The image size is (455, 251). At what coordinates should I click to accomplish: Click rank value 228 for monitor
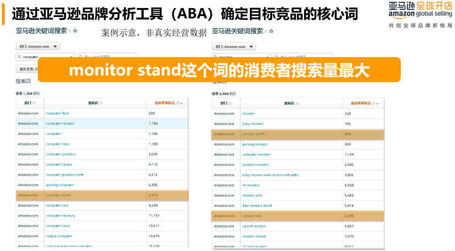point(347,114)
